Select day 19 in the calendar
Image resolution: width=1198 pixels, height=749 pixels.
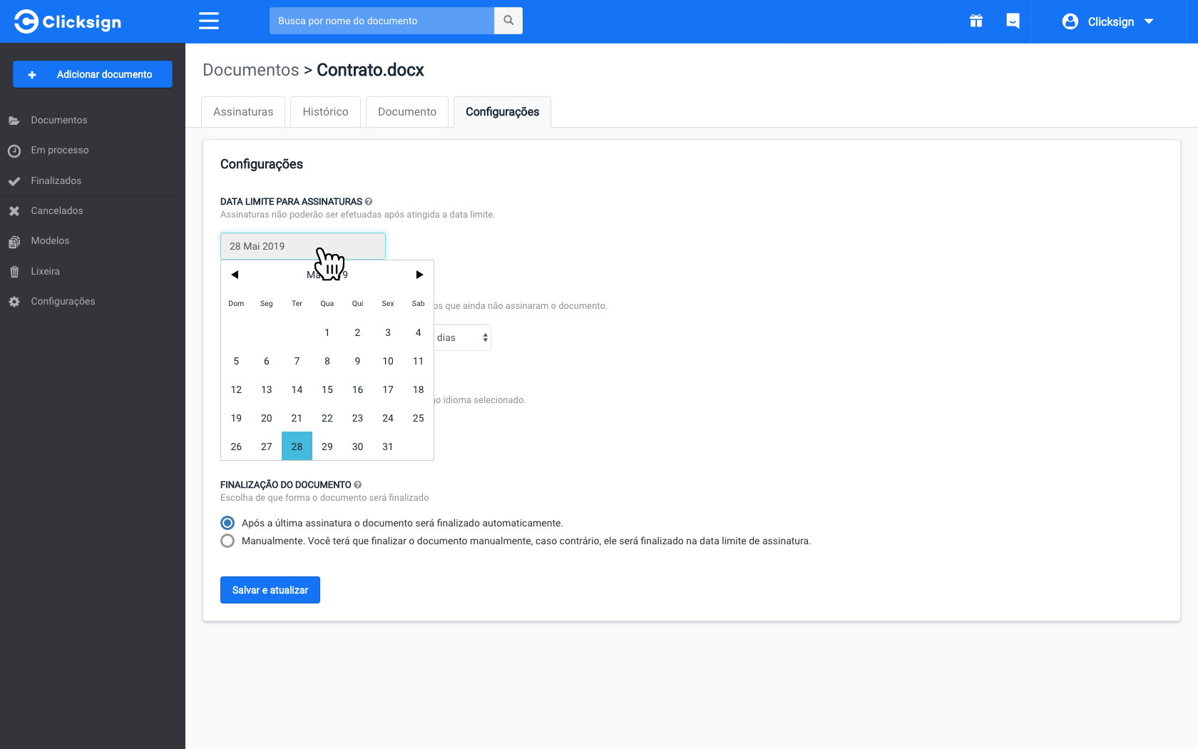pyautogui.click(x=236, y=418)
